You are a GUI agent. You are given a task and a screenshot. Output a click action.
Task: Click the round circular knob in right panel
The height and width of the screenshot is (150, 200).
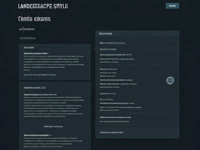pyautogui.click(x=170, y=80)
